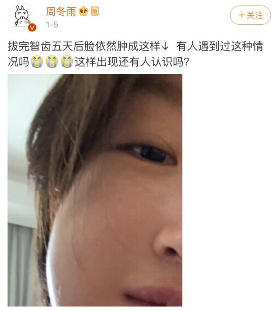This screenshot has width=277, height=311.
Task: Click the first crying emoji
Action: 37,62
